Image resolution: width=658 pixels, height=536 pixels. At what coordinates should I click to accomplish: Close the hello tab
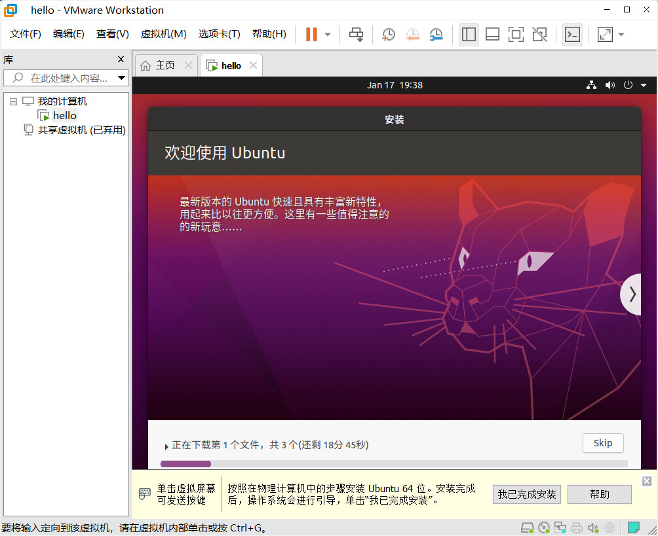pyautogui.click(x=253, y=65)
